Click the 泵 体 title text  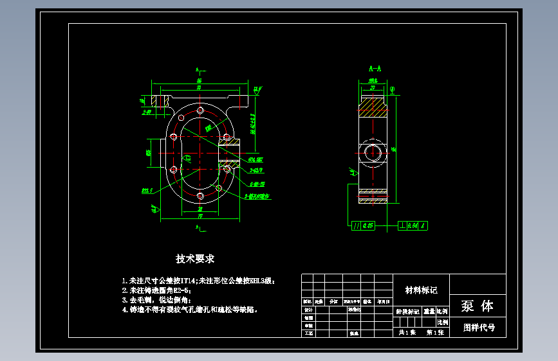tap(478, 306)
